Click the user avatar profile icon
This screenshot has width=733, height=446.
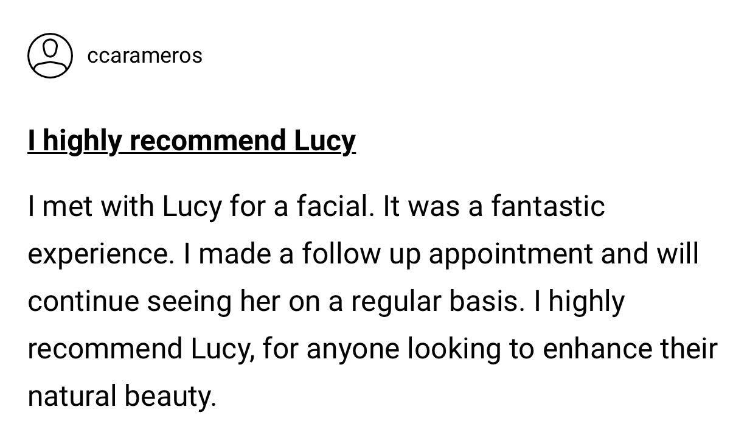pos(50,55)
